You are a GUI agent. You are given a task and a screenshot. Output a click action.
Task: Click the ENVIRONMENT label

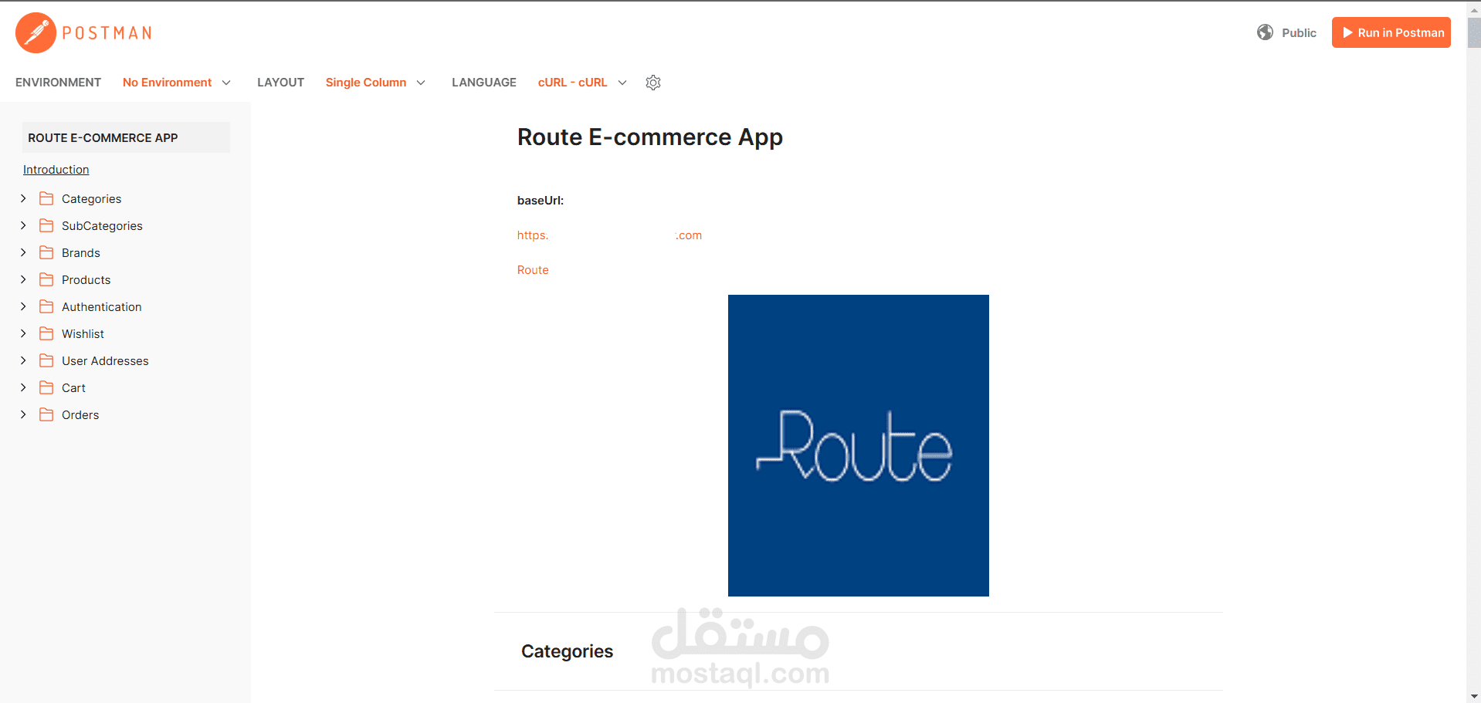tap(58, 83)
